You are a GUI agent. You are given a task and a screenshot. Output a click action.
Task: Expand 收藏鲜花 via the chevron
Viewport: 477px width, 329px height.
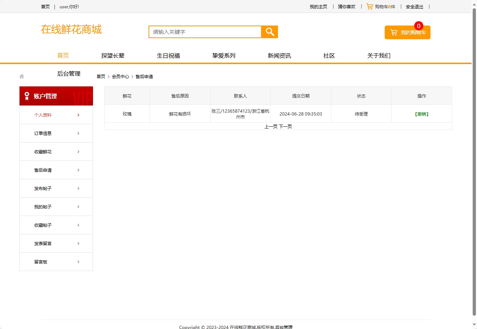[78, 152]
